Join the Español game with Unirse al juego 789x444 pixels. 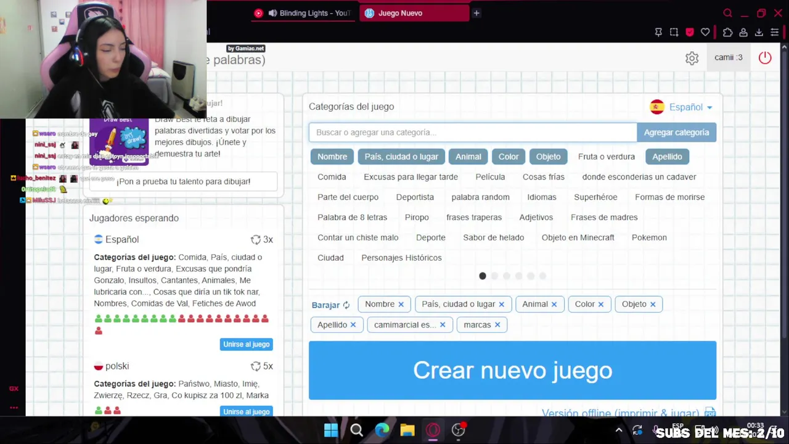pyautogui.click(x=246, y=344)
